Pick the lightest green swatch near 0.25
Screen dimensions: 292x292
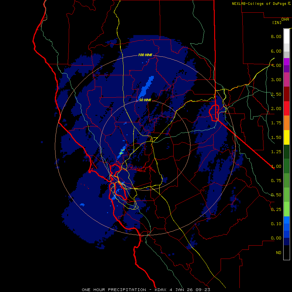[x=286, y=209]
